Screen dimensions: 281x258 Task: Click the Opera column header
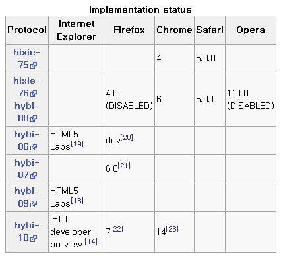point(251,30)
